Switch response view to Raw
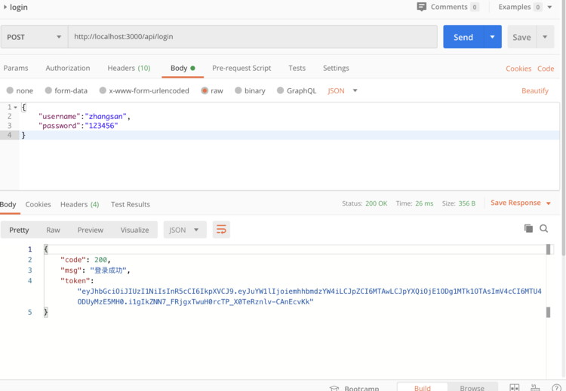Viewport: 566px width, 391px height. 53,230
